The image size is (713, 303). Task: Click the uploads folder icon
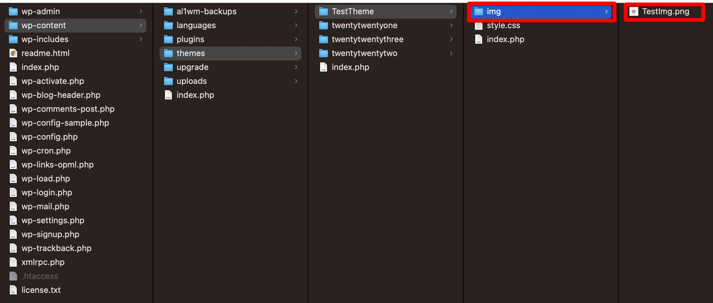point(168,81)
